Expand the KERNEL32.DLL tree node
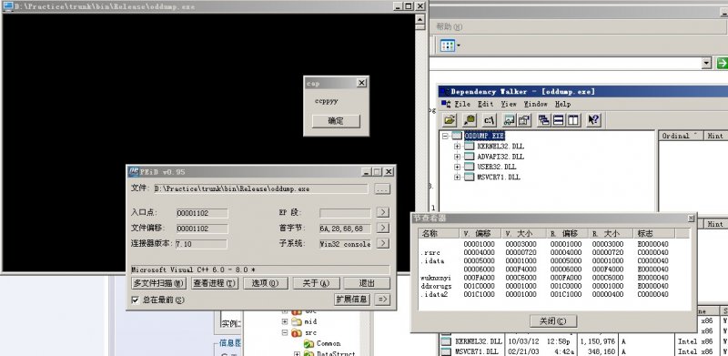728x356 pixels. (458, 146)
